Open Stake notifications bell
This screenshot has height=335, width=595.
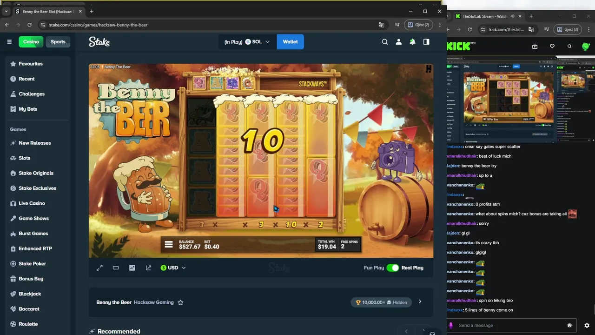[412, 42]
